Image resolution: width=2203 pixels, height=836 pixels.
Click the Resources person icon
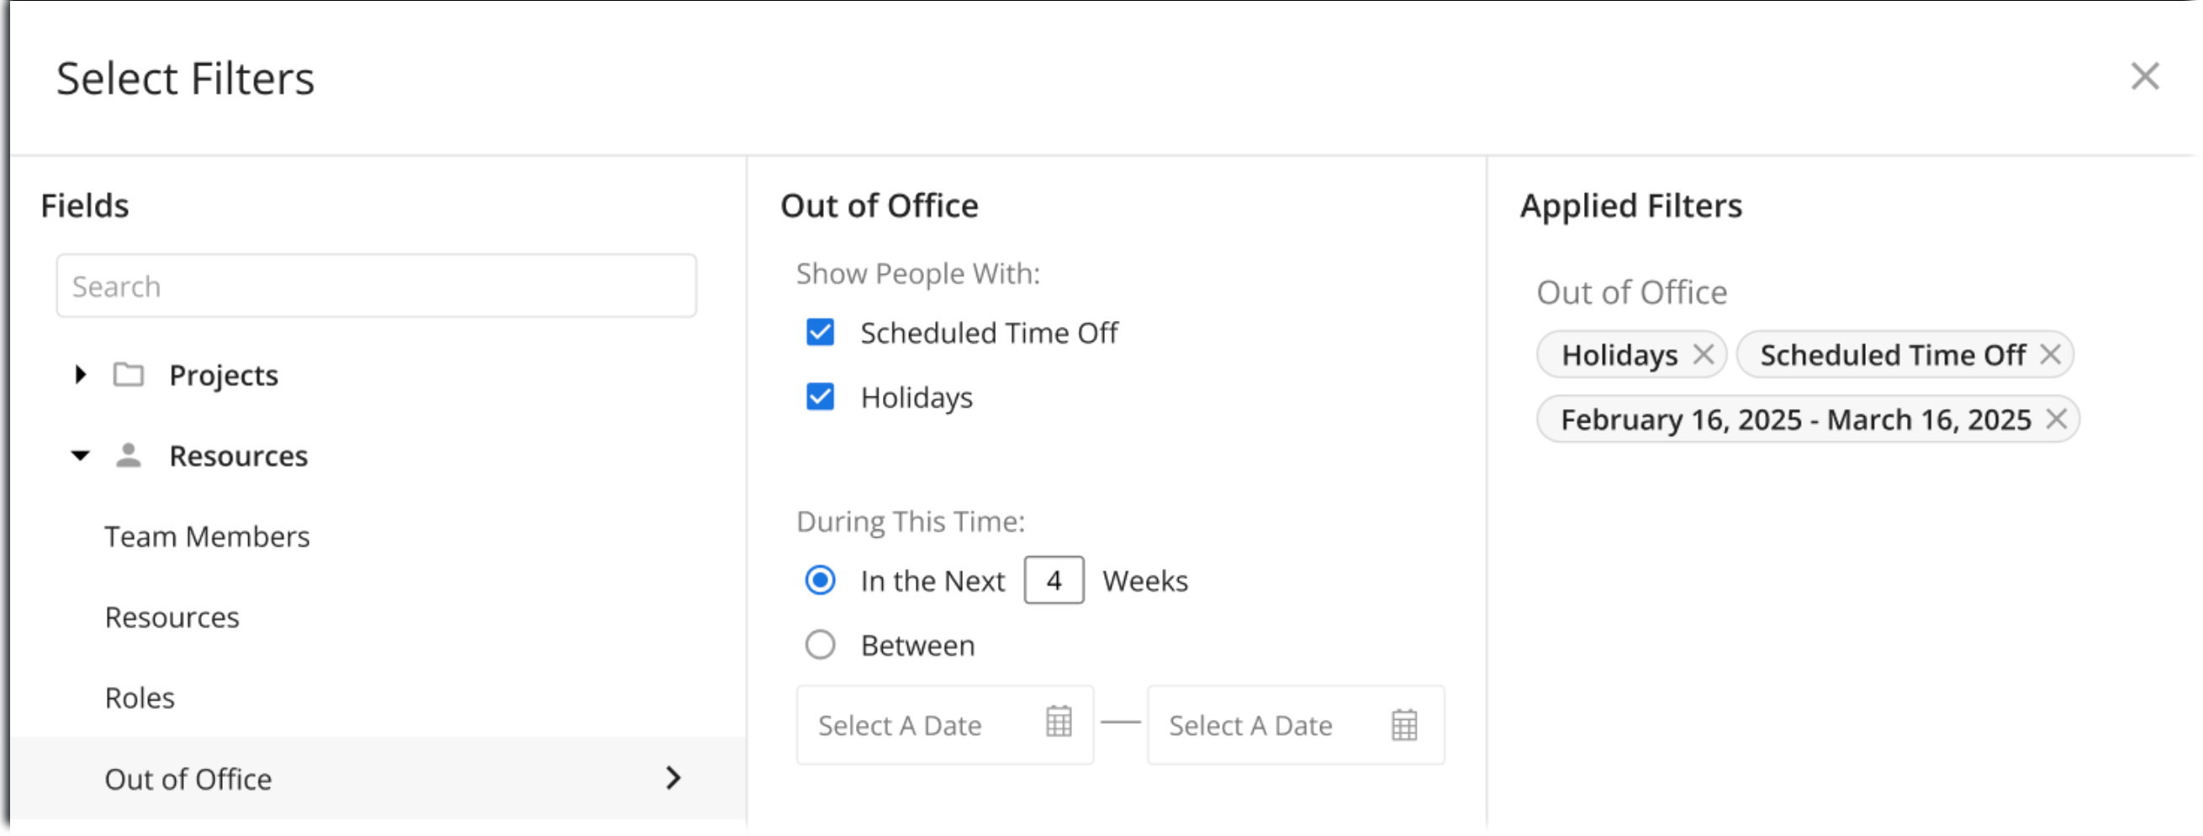tap(129, 455)
